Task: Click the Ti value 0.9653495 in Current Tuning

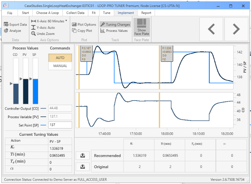Action: coord(57,155)
